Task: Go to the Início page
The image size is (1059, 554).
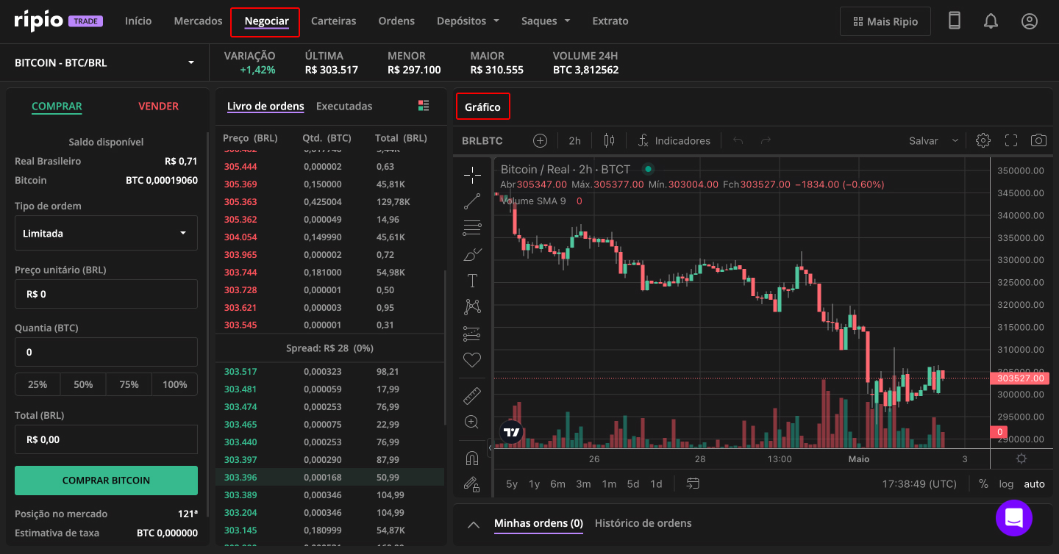Action: (138, 21)
